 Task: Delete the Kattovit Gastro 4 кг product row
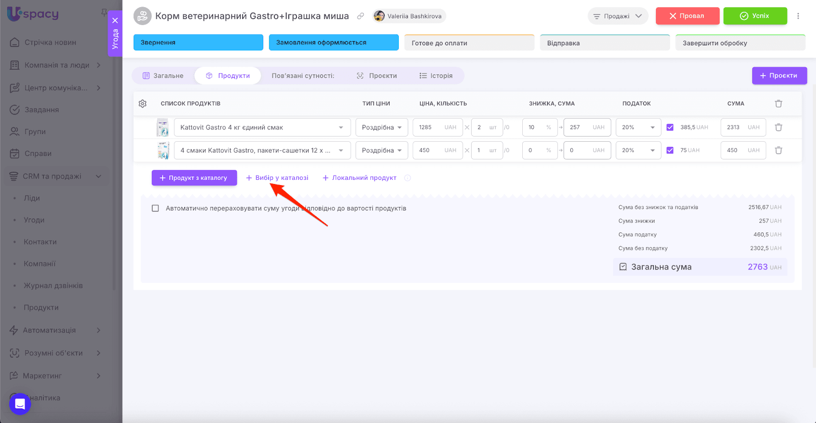point(778,127)
